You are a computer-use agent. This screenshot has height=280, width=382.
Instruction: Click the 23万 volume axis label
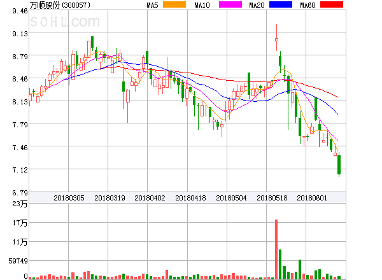pyautogui.click(x=20, y=204)
